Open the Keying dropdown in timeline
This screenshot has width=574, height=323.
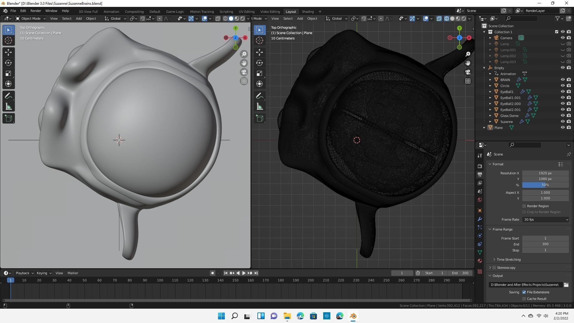pos(44,273)
